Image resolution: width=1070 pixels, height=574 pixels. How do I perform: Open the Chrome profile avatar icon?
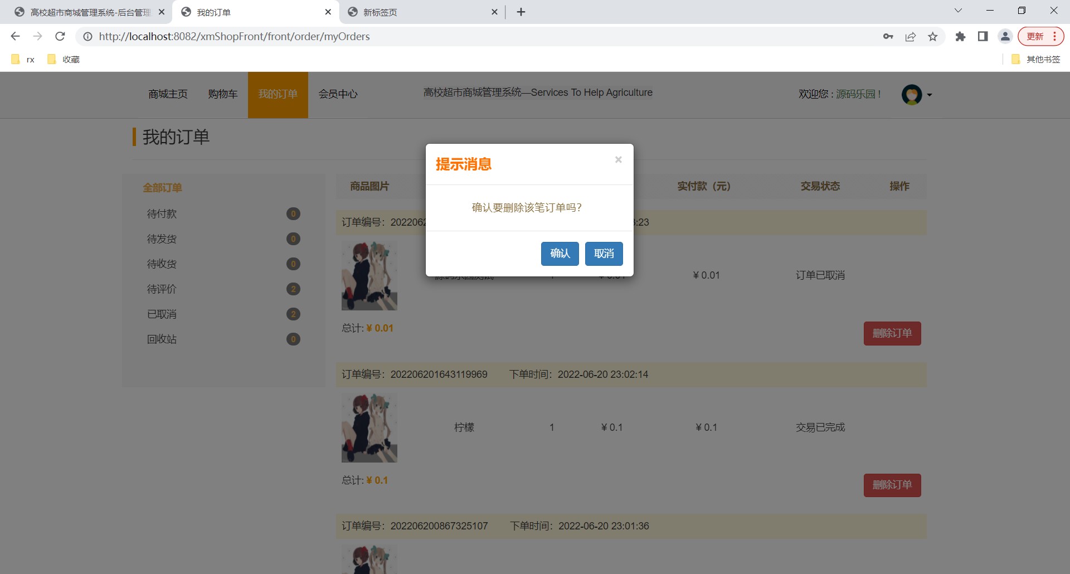(1005, 36)
